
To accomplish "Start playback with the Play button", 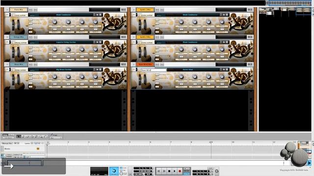I will tap(175, 171).
